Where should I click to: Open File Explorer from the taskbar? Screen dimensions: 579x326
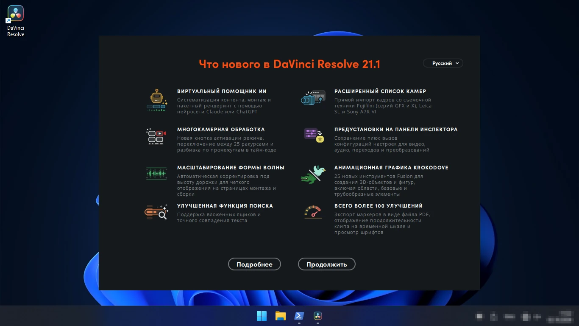pyautogui.click(x=281, y=316)
